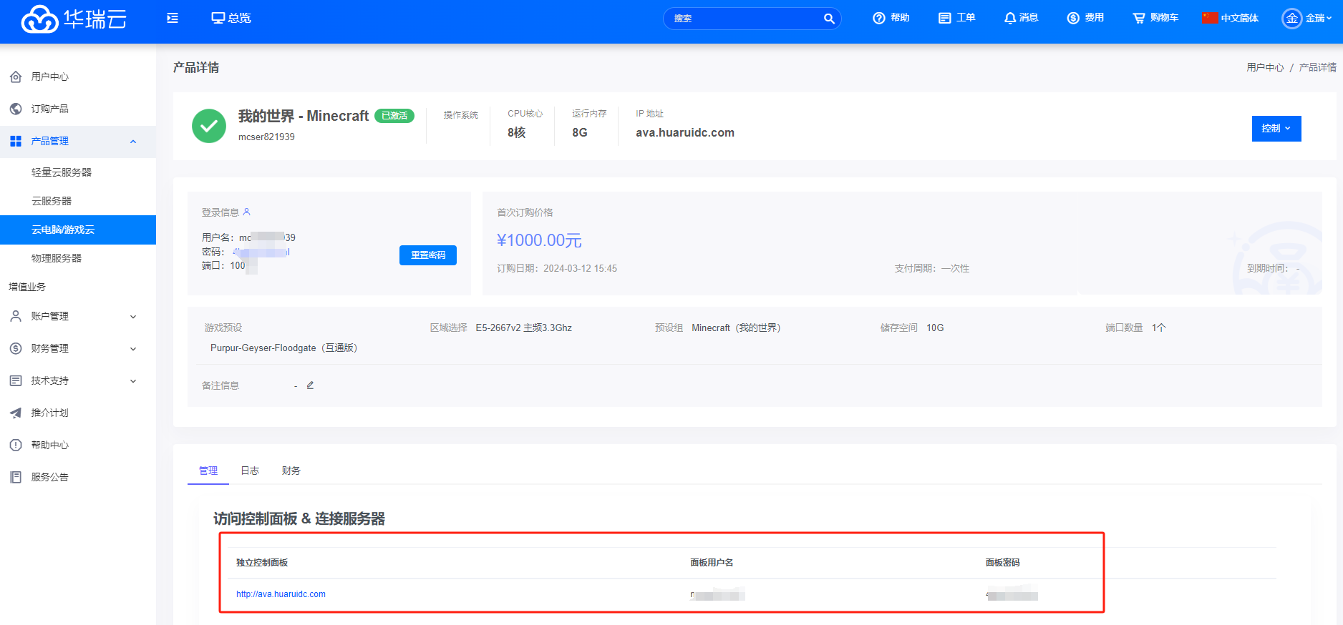Open the 工单 ticket icon

(x=945, y=18)
